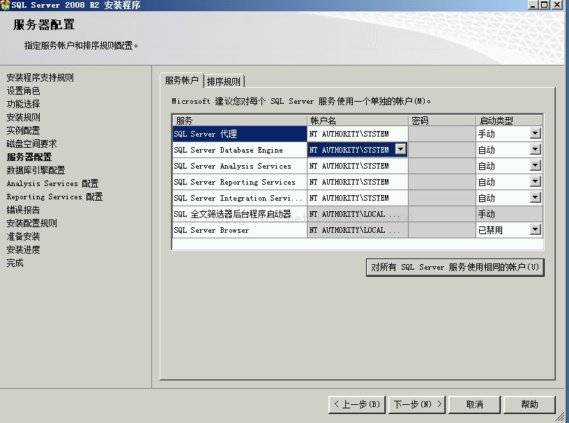This screenshot has width=569, height=423.
Task: Close the SQL Server setup window
Action: (557, 5)
